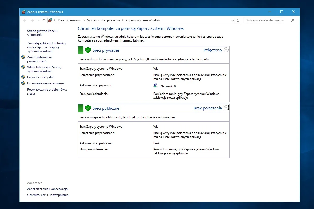Screen dimensions: 314x209
Task: Click the shield icon beside "Ustawienia zaawansowane"
Action: click(24, 83)
